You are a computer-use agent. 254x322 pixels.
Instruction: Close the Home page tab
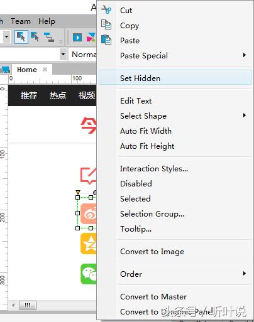point(45,69)
